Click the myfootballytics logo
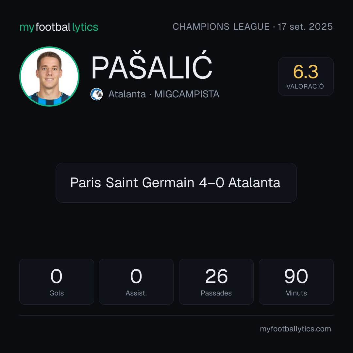Viewport: 353px width, 353px height. point(59,27)
